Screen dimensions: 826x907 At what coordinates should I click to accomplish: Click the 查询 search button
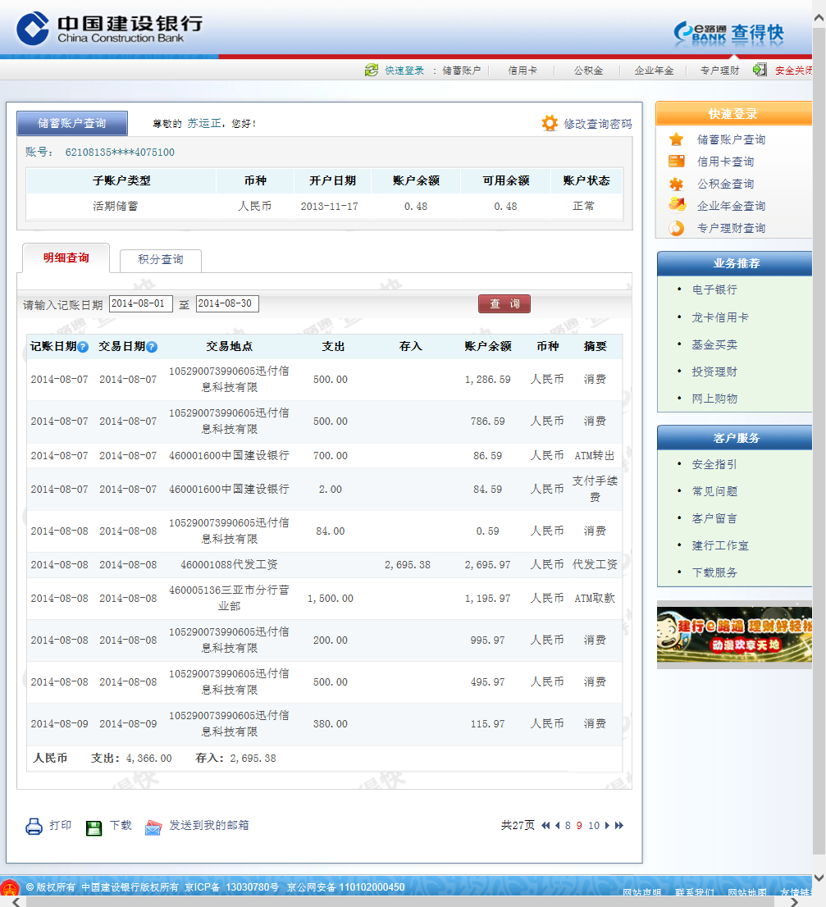coord(504,303)
